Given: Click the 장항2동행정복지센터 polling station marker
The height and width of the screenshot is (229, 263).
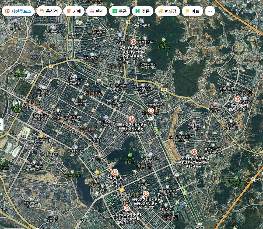Looking at the screenshot, I should (127, 208).
